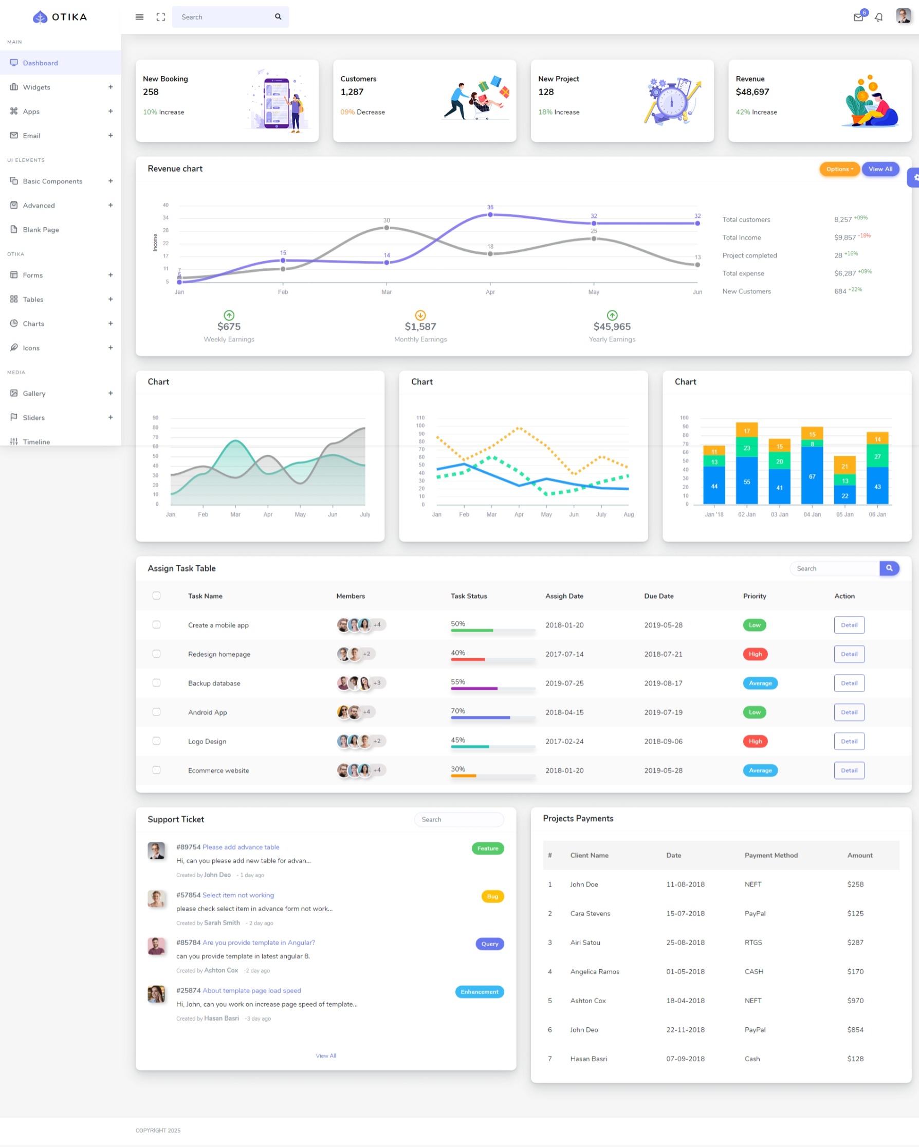Screen dimensions: 919x1147
Task: Click the fullscreen expand icon
Action: (x=161, y=17)
